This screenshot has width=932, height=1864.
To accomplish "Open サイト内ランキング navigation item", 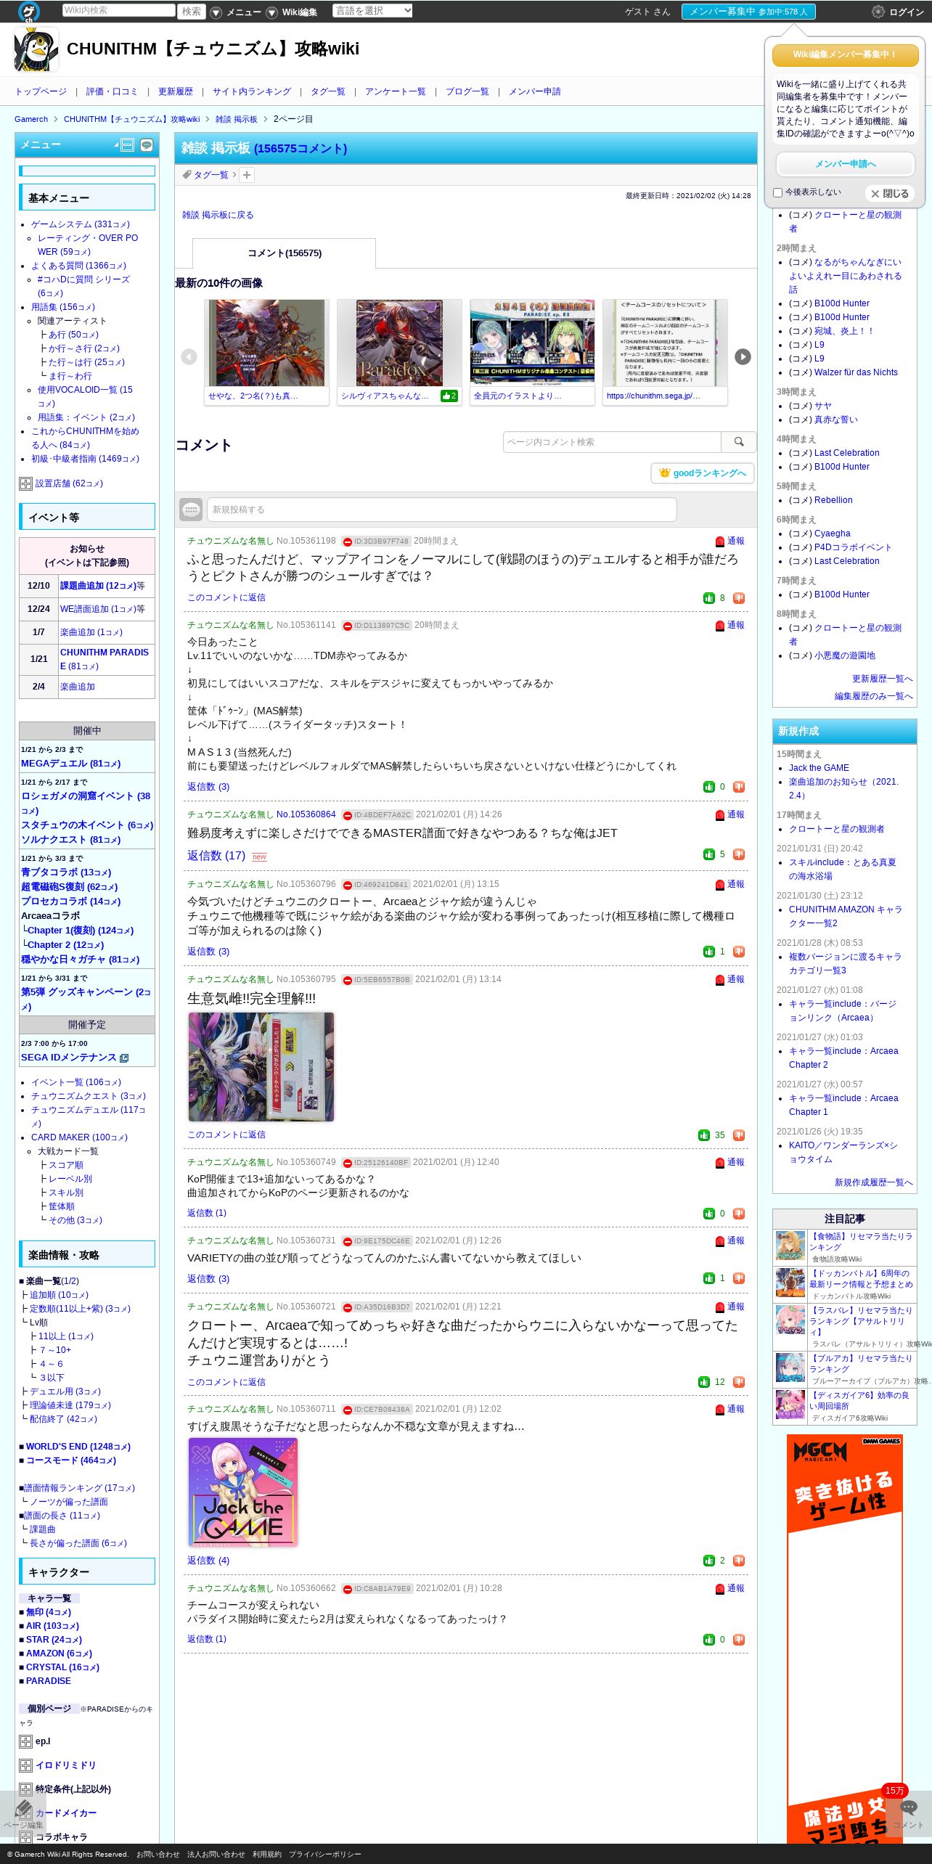I will click(x=252, y=91).
